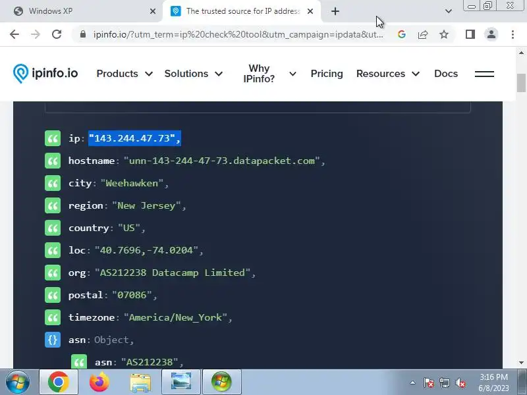
Task: Click the city value "Weehawken"
Action: (x=132, y=184)
